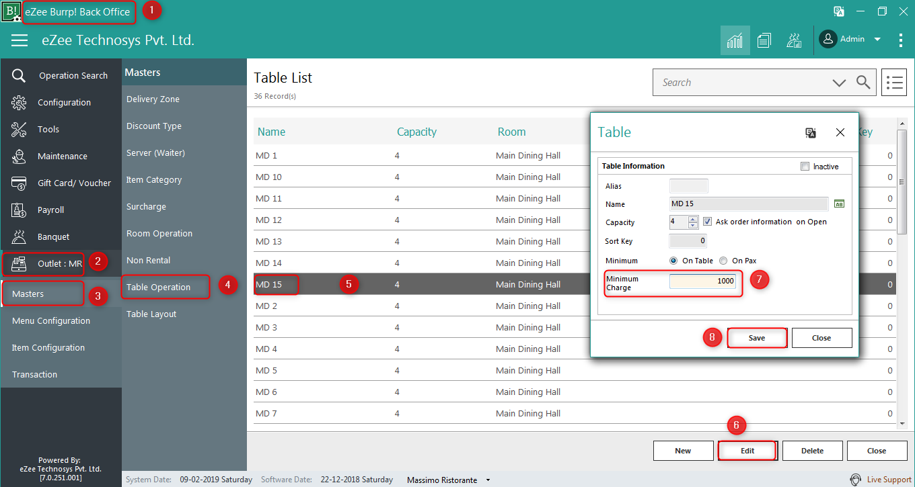Open the reports document icon
The height and width of the screenshot is (487, 915).
tap(764, 40)
